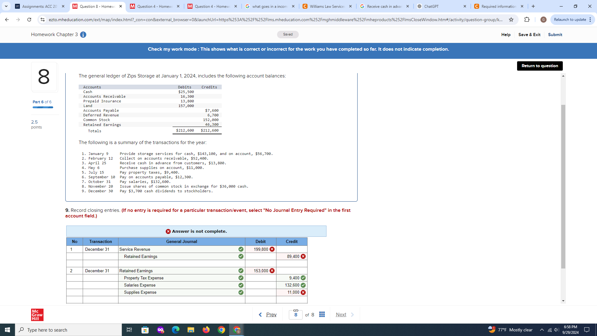
Task: Open the browser extensions puzzle icon
Action: [527, 20]
